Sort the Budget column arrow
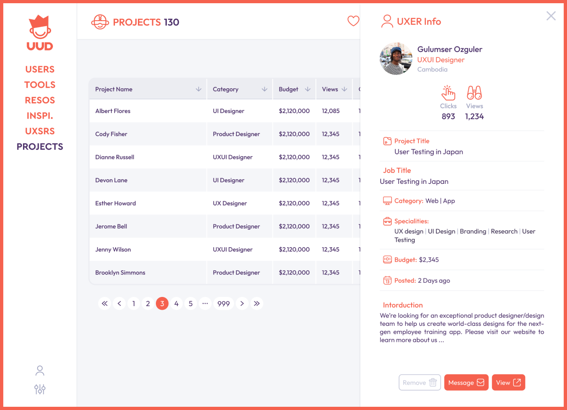 308,89
